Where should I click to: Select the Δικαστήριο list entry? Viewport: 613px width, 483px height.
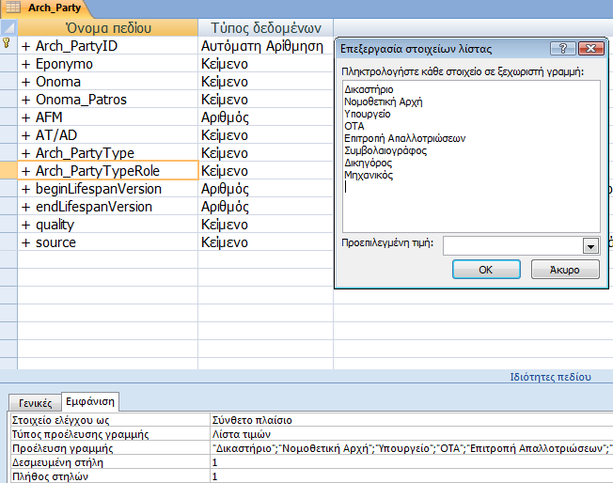pyautogui.click(x=369, y=89)
